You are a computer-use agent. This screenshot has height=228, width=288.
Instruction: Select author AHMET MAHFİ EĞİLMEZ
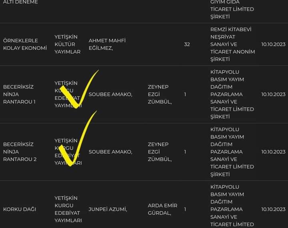pyautogui.click(x=107, y=44)
